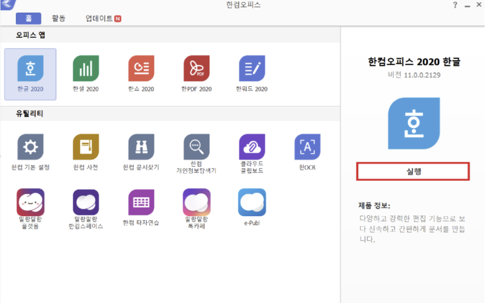Open the 업데이트 tab
485x303 pixels.
tap(103, 19)
